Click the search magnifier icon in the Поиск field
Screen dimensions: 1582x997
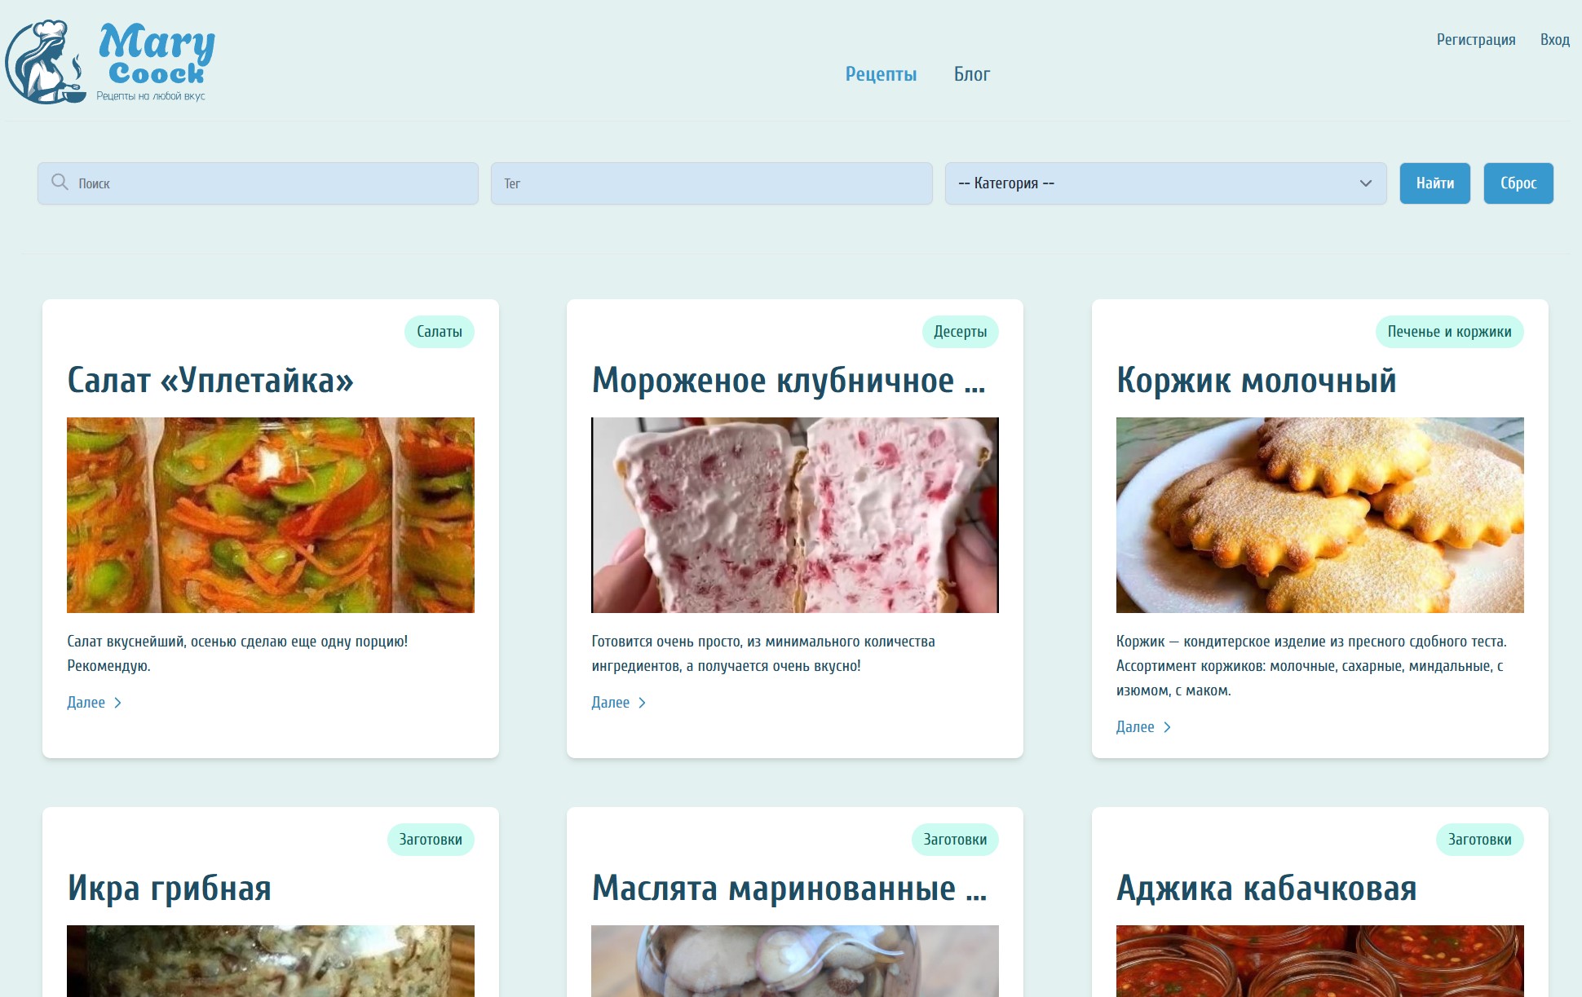click(x=60, y=183)
